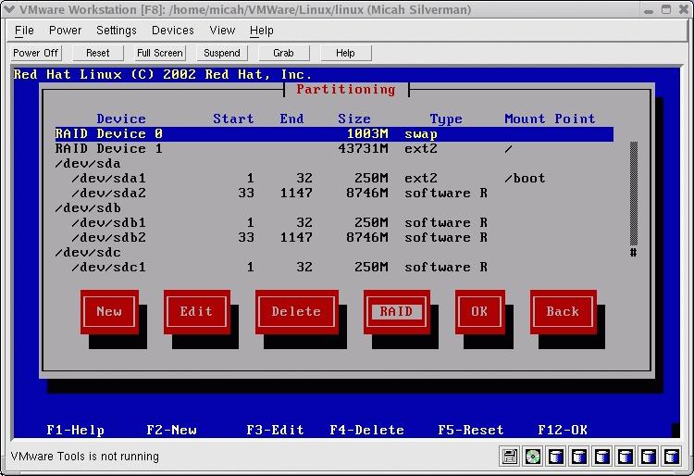Click the Back button in Partitioning dialog
The image size is (694, 476).
[562, 312]
